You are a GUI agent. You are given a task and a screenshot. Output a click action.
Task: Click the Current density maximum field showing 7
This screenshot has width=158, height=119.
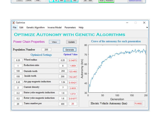[63, 88]
